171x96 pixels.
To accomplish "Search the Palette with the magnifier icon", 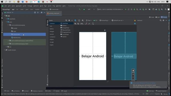I will pyautogui.click(x=66, y=20).
